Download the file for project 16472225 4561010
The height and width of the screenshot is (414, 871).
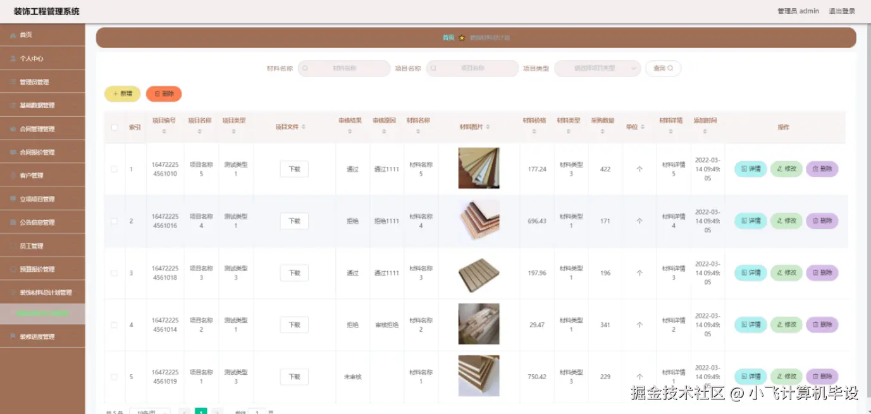coord(294,169)
